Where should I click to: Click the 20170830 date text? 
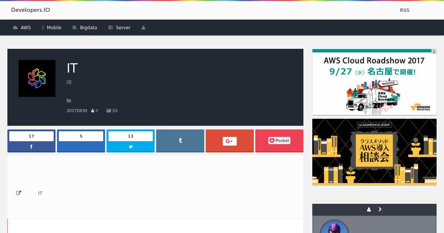(77, 111)
